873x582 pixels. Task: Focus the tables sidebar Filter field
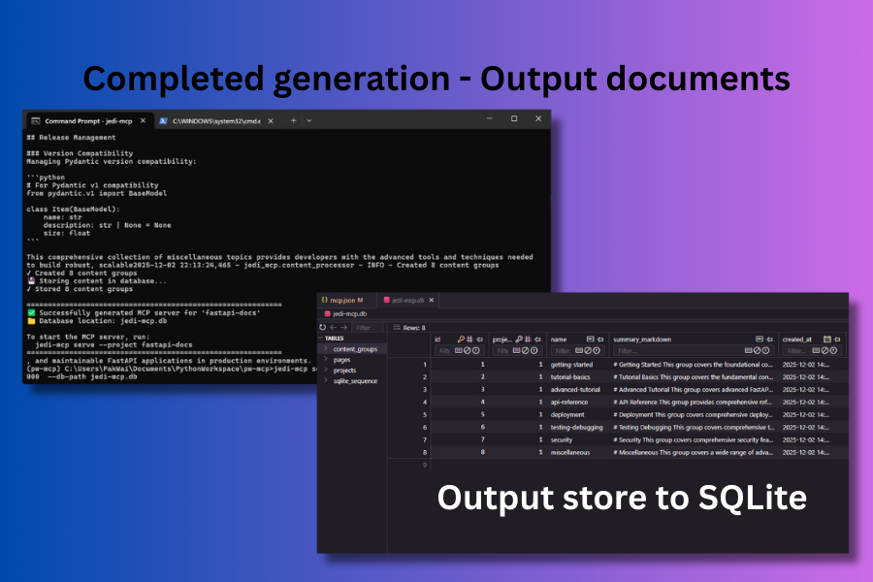[x=368, y=328]
